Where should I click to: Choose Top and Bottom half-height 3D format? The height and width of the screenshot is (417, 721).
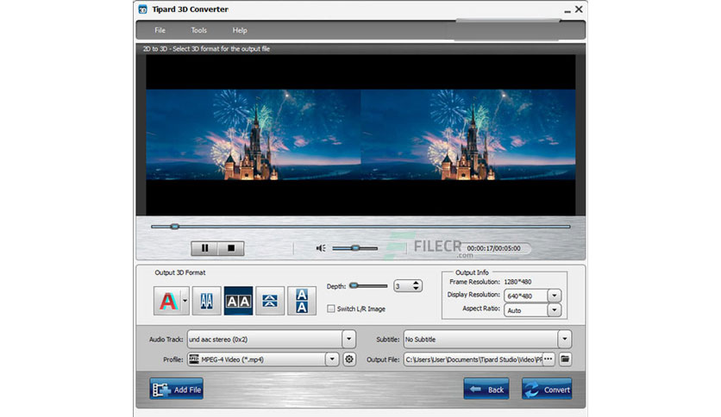pos(270,301)
